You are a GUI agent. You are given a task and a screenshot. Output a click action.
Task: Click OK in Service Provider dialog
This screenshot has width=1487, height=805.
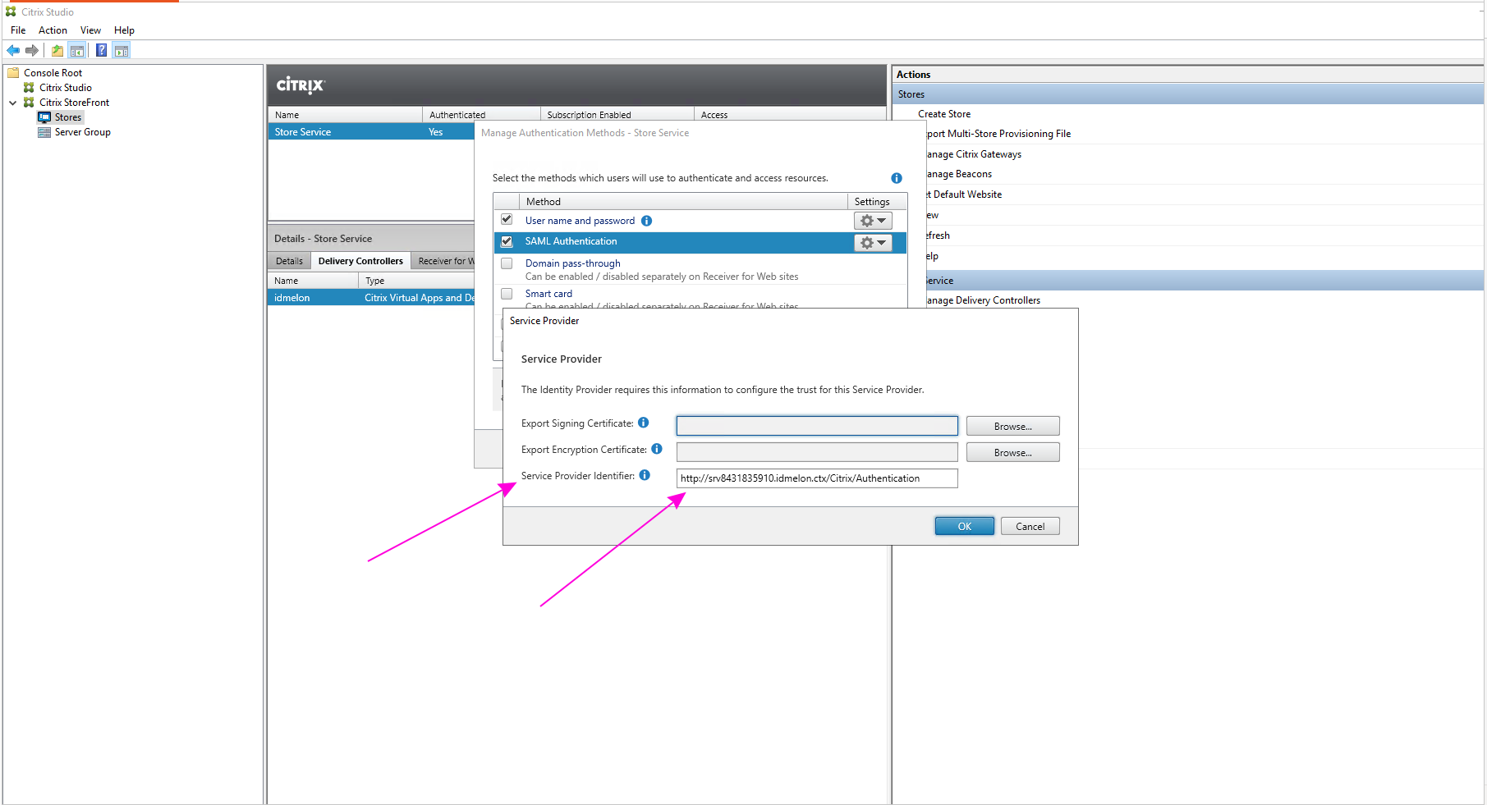click(x=965, y=526)
